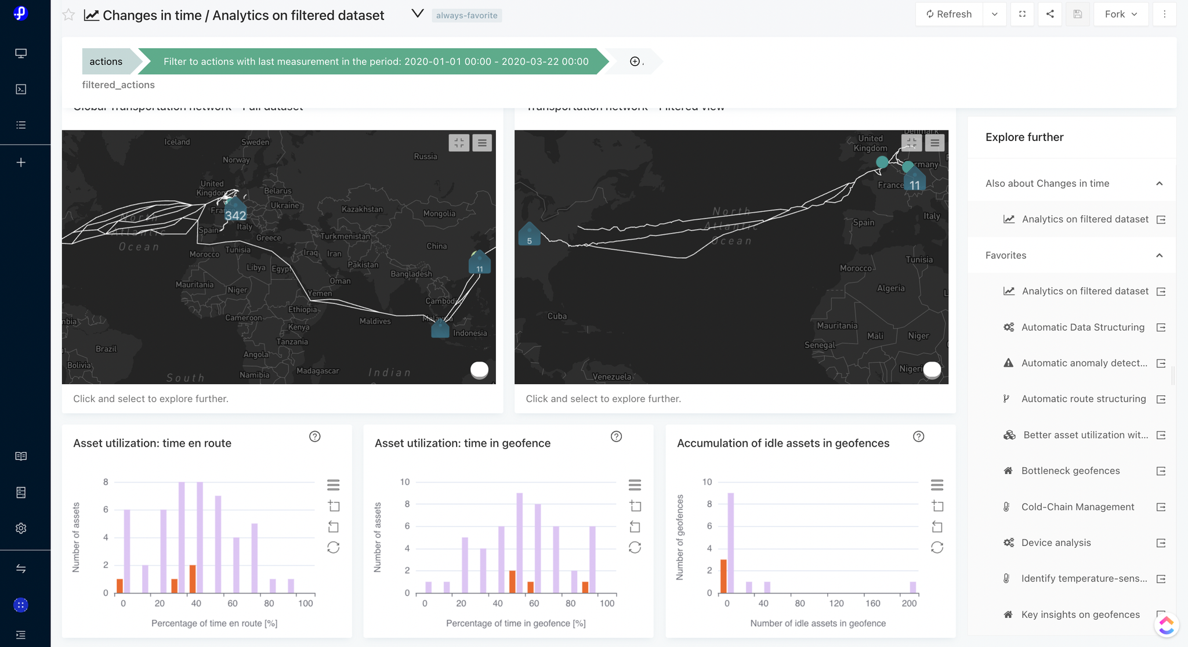Collapse the Favorites section
Screen dimensions: 1188x647
1160,255
